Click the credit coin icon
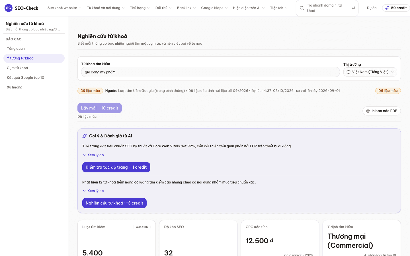This screenshot has width=410, height=256. click(387, 8)
